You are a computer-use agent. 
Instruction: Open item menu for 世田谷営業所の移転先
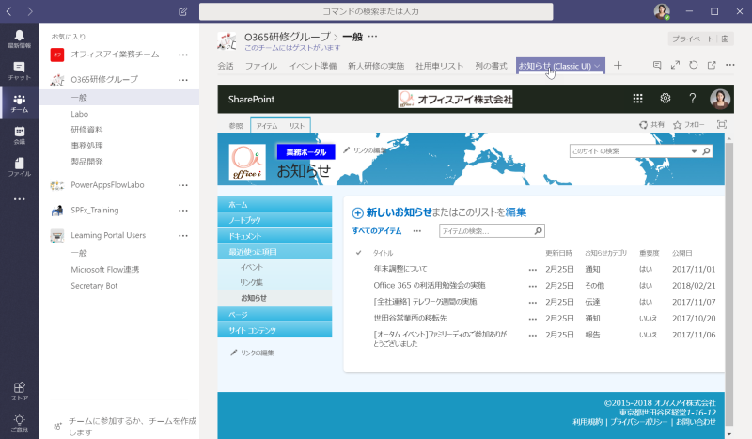532,319
